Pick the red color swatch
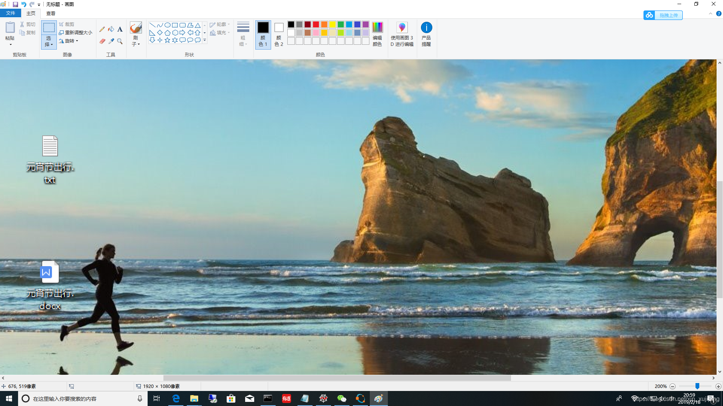The width and height of the screenshot is (723, 406). (316, 24)
